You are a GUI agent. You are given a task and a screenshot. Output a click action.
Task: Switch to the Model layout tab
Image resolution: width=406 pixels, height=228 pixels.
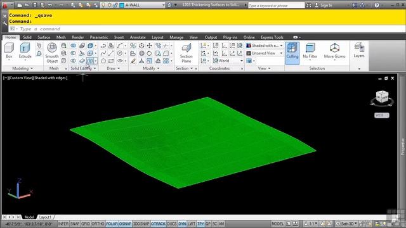pyautogui.click(x=29, y=217)
